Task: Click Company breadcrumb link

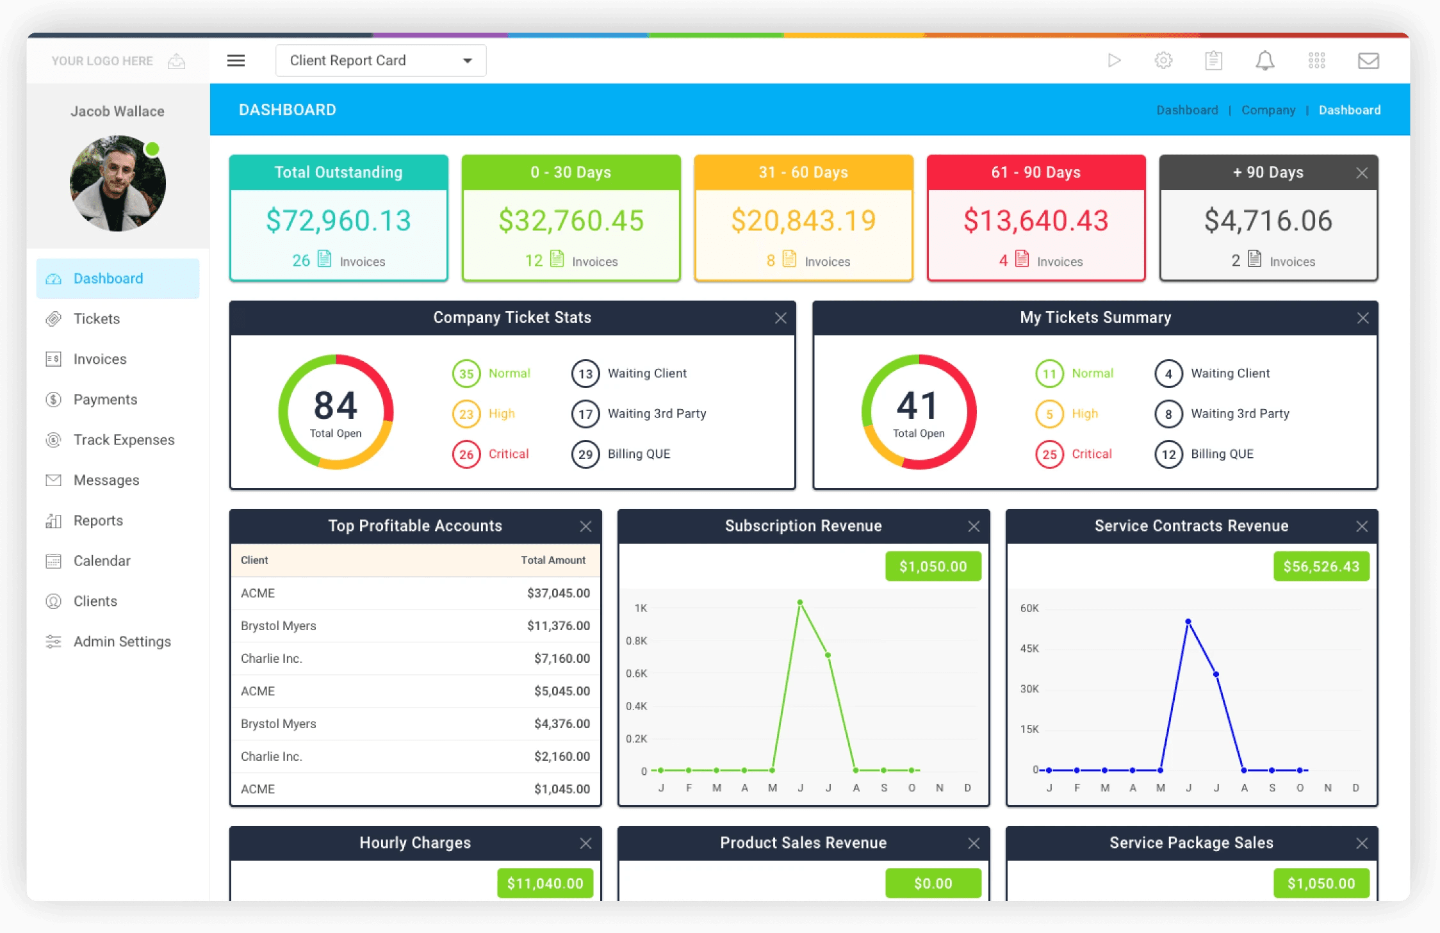Action: click(1268, 110)
